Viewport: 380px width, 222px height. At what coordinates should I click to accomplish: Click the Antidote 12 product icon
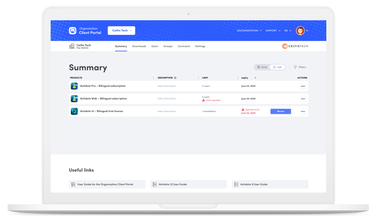[x=73, y=111]
